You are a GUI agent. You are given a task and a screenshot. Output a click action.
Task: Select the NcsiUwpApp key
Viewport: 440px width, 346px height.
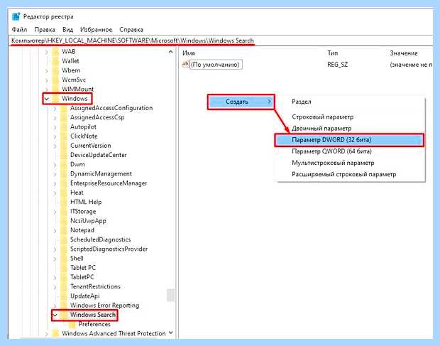(x=88, y=221)
